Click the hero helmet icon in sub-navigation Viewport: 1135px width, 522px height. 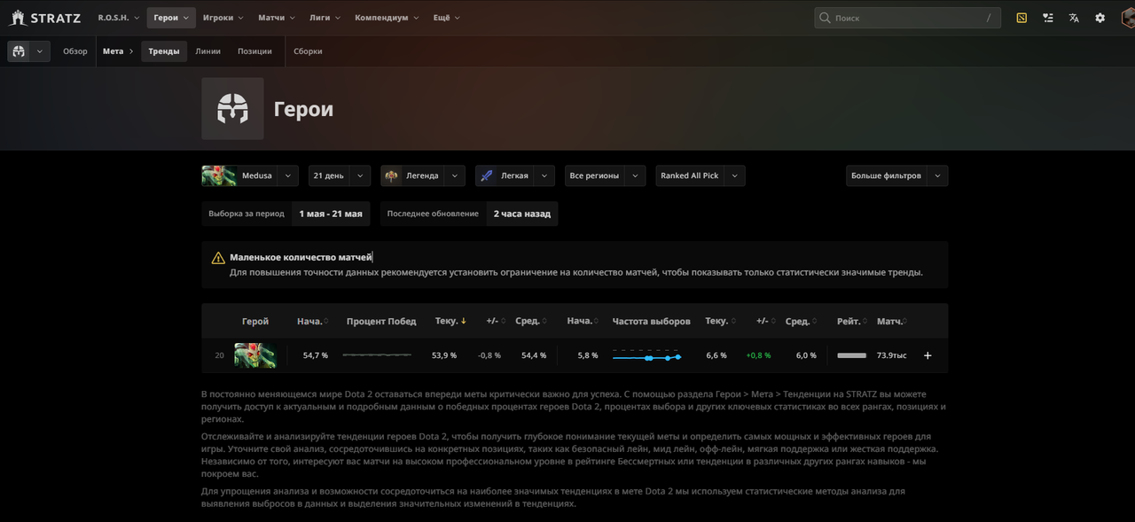point(19,51)
